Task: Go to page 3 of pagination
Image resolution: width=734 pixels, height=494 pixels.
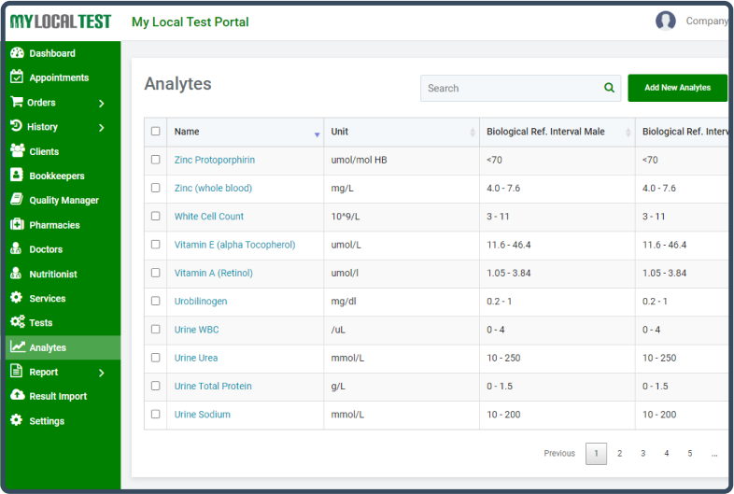Action: (642, 454)
